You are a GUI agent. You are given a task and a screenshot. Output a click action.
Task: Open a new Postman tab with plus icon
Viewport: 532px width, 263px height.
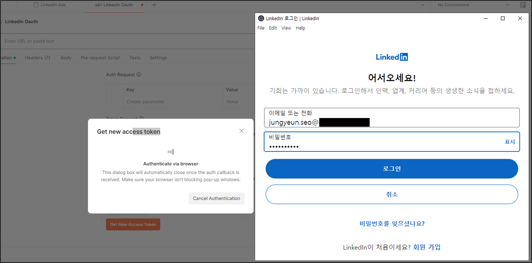click(154, 5)
